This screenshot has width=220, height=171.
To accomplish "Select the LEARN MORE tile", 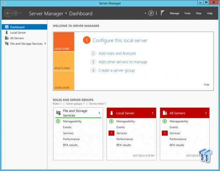I will click(64, 81).
